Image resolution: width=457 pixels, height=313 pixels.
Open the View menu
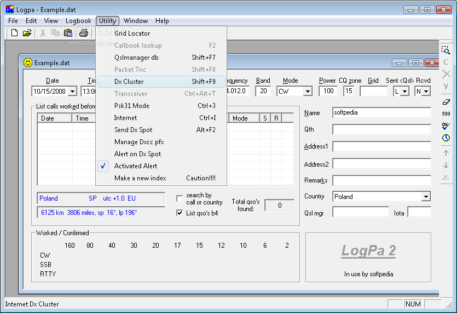51,21
